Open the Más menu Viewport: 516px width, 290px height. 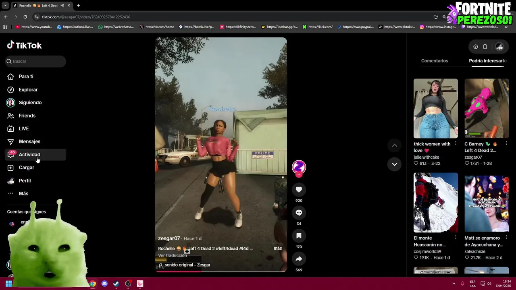point(23,193)
